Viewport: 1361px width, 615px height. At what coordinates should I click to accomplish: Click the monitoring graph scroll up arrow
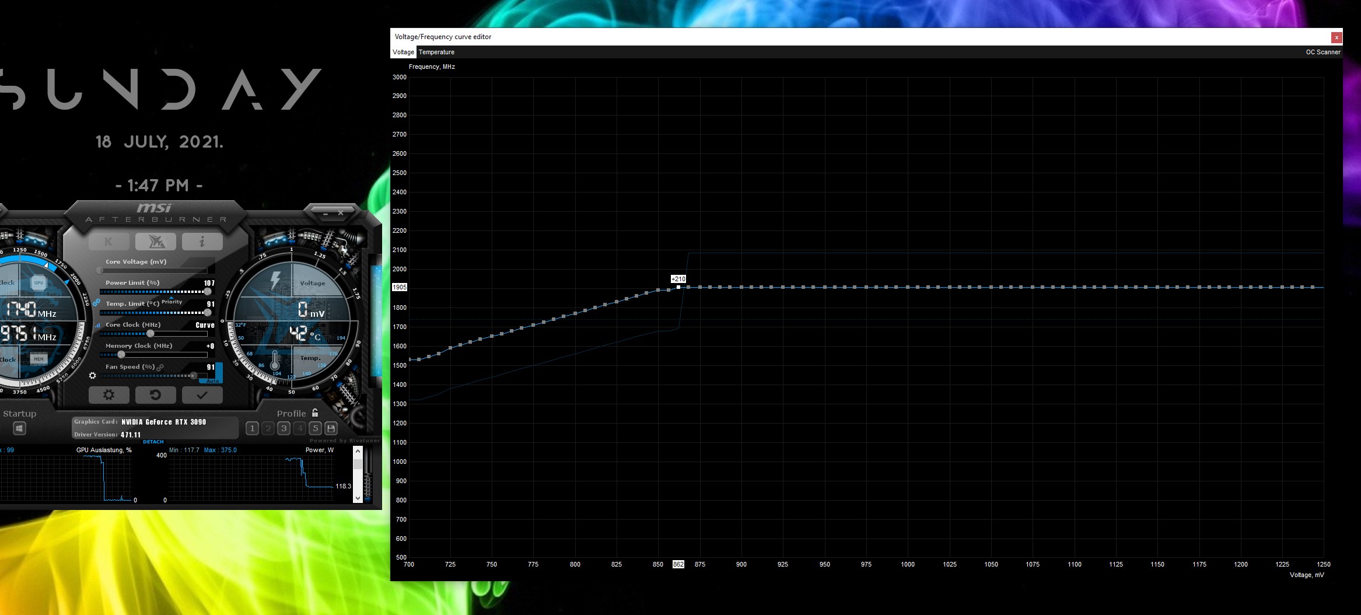coord(358,450)
